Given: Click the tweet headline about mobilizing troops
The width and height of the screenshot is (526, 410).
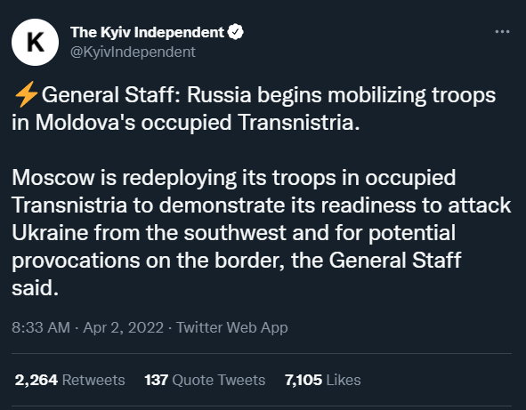Looking at the screenshot, I should click(254, 109).
